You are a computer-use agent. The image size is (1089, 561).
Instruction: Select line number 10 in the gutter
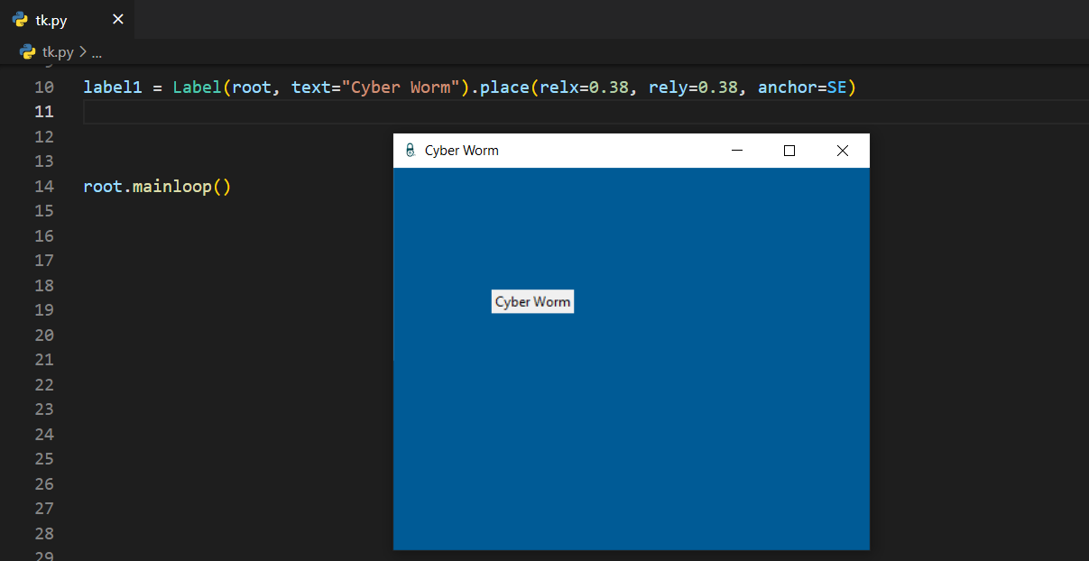(x=43, y=87)
